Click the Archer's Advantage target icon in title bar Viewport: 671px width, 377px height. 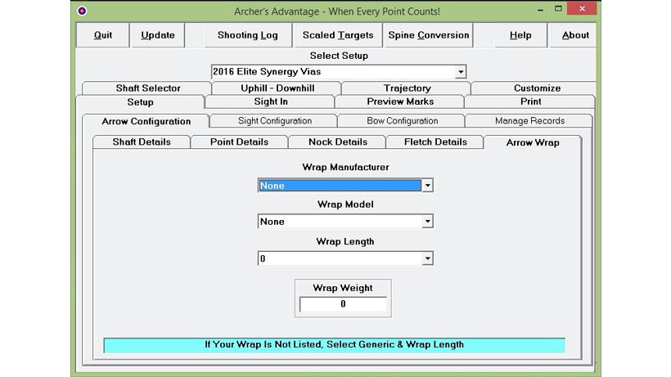(x=82, y=11)
